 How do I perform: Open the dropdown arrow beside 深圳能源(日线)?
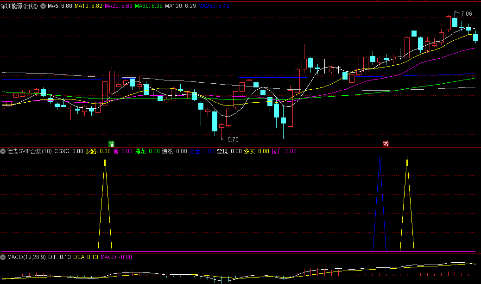click(43, 6)
